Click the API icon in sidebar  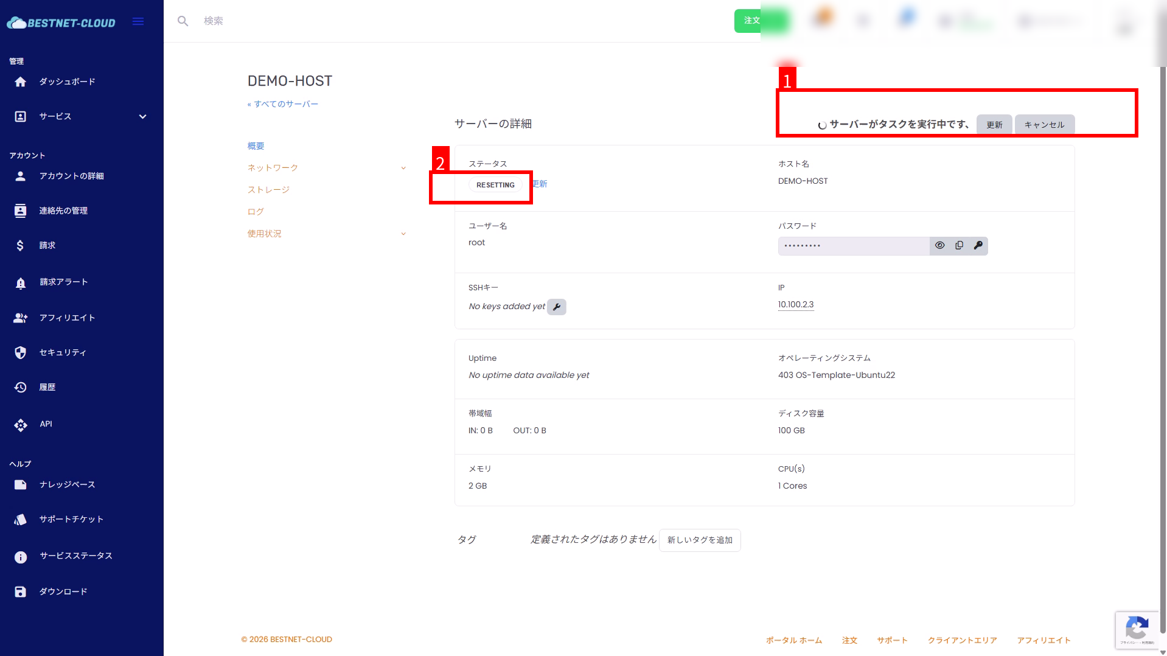coord(21,425)
